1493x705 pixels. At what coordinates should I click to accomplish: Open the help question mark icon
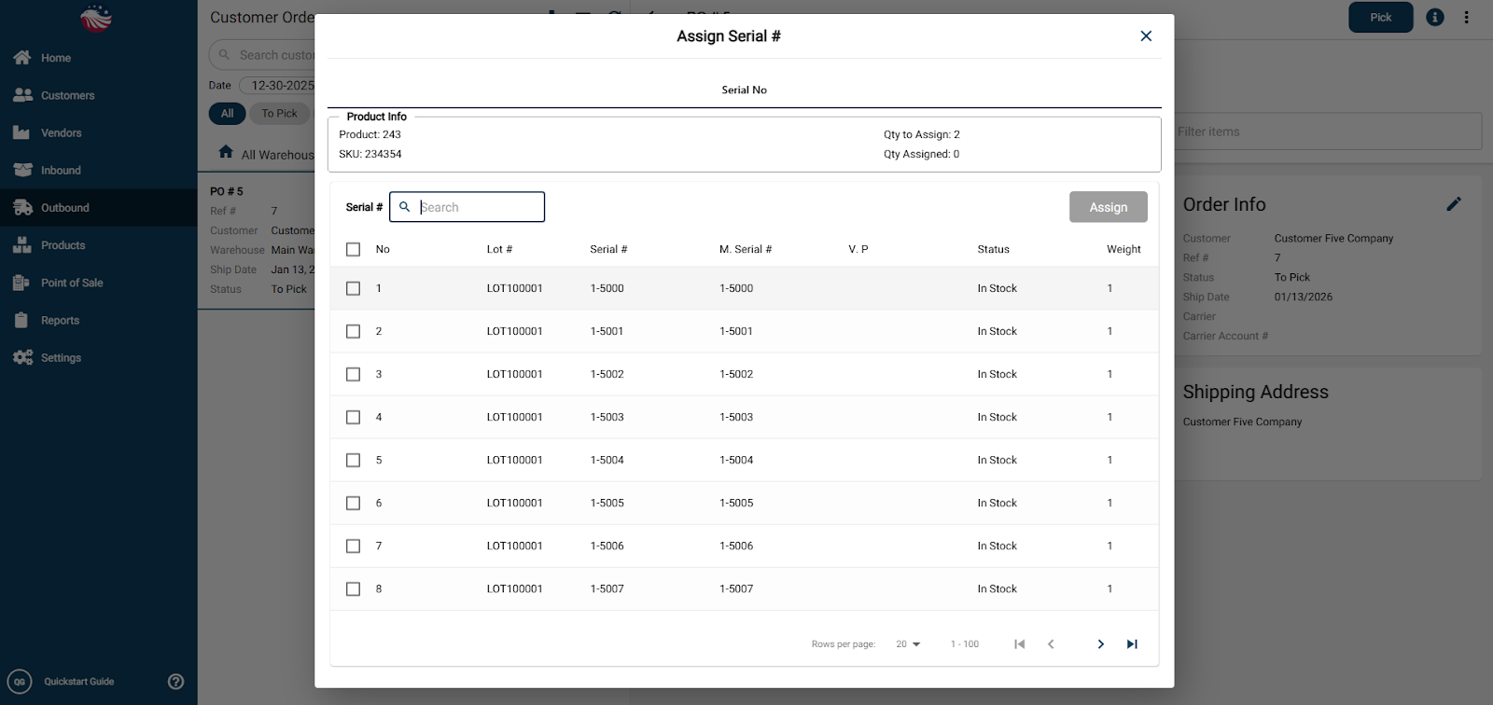(175, 682)
